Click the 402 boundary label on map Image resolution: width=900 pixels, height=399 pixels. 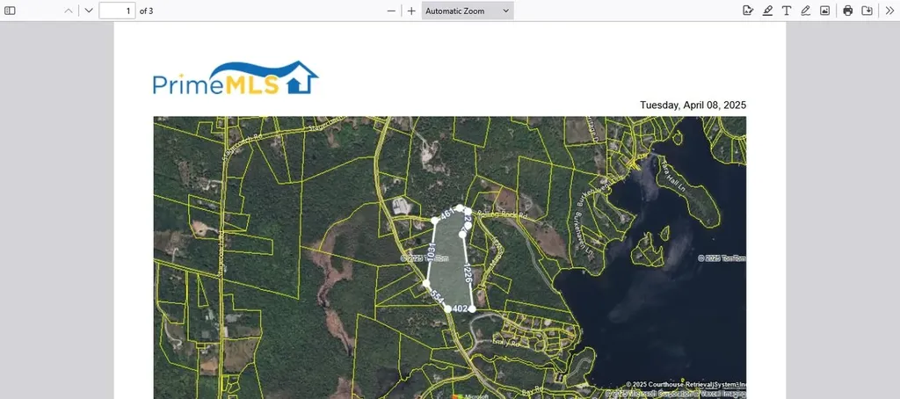[461, 308]
